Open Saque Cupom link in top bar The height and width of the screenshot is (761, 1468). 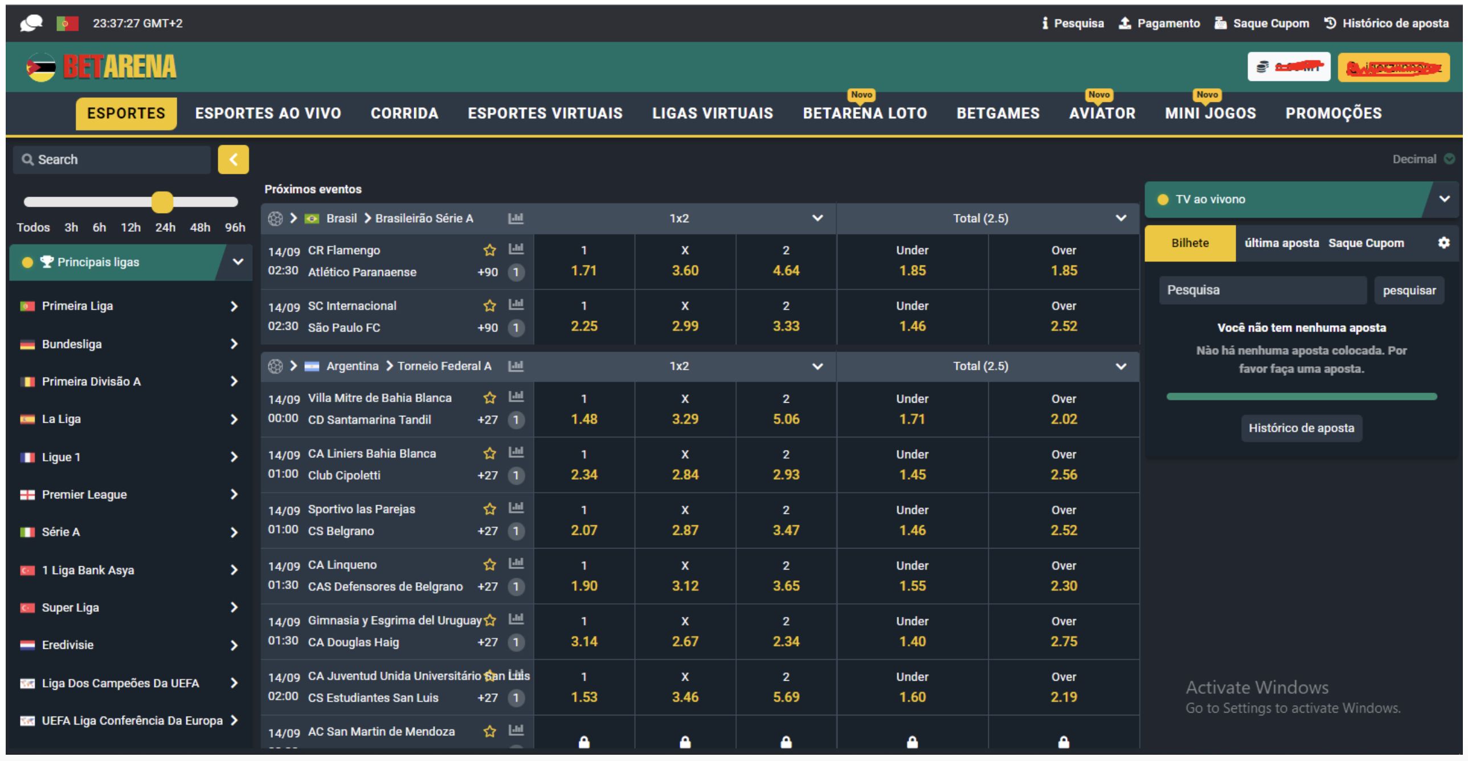coord(1261,23)
